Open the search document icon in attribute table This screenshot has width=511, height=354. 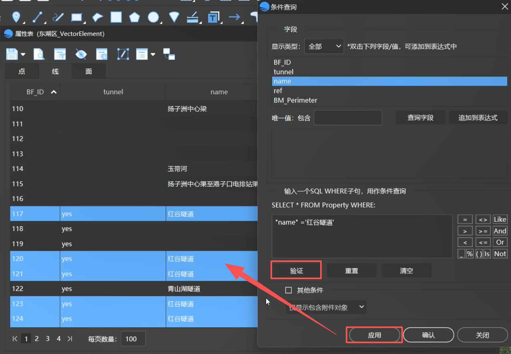(39, 54)
